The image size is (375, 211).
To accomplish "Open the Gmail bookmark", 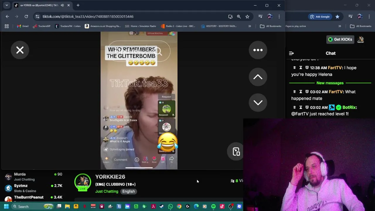I will [x=23, y=26].
